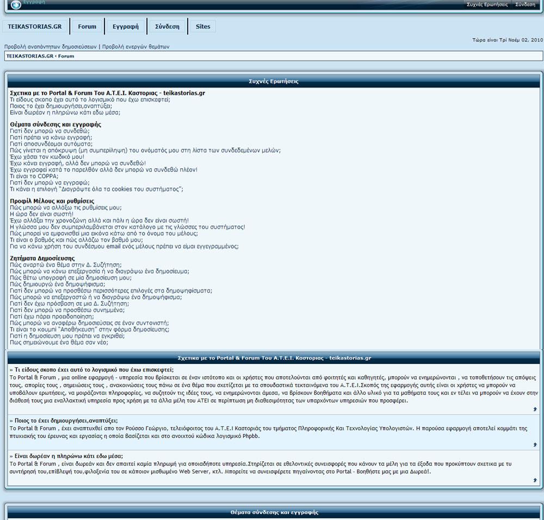The height and width of the screenshot is (520, 544).
Task: Open question about adding more poll options
Action: tap(111, 290)
